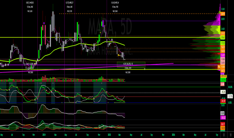Select the -91.97 red indicator label

[x=223, y=101]
